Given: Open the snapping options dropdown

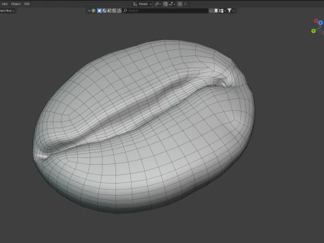Looking at the screenshot, I should tap(172, 4).
